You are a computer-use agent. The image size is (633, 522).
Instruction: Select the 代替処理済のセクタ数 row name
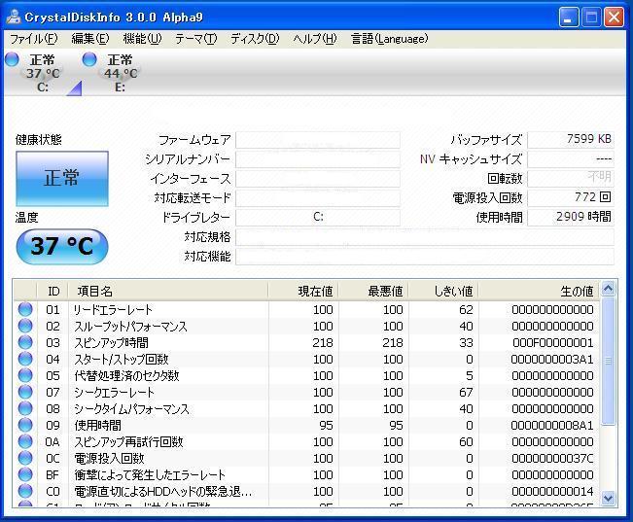pyautogui.click(x=126, y=376)
